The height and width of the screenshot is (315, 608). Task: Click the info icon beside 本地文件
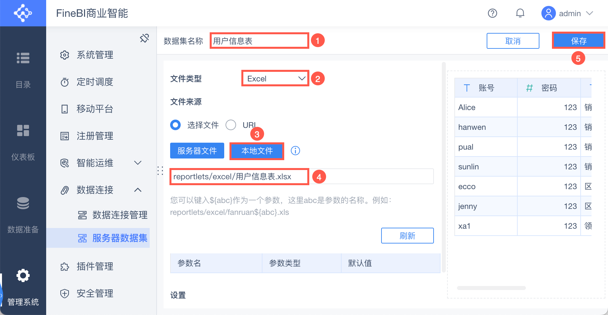tap(295, 151)
